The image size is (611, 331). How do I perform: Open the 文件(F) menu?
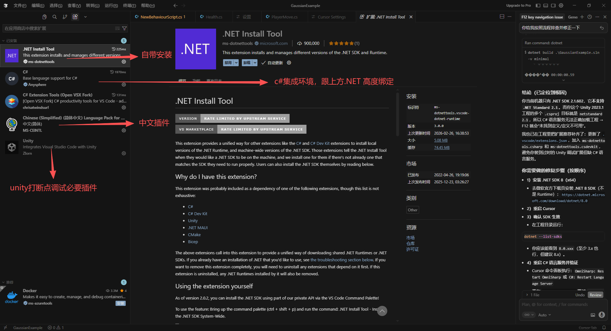[x=20, y=5]
